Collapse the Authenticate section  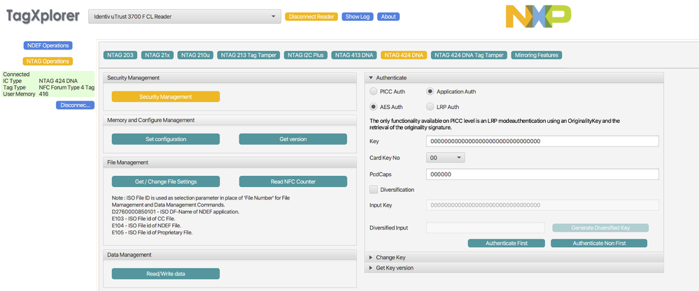coord(514,77)
